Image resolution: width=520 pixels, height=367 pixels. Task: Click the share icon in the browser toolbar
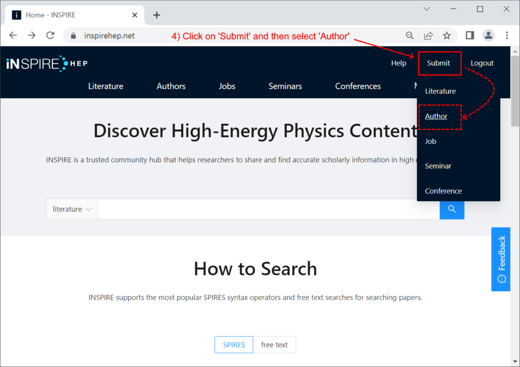coord(428,35)
